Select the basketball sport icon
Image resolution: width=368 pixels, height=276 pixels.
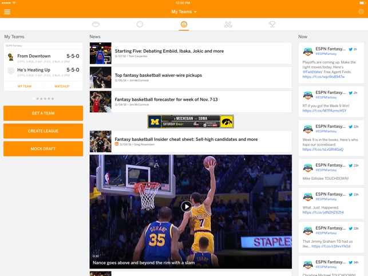[184, 25]
